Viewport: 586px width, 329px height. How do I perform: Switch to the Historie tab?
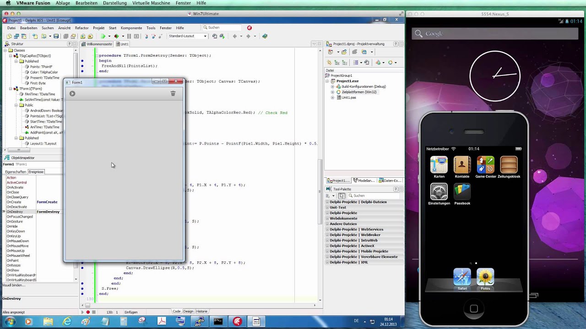click(x=201, y=312)
